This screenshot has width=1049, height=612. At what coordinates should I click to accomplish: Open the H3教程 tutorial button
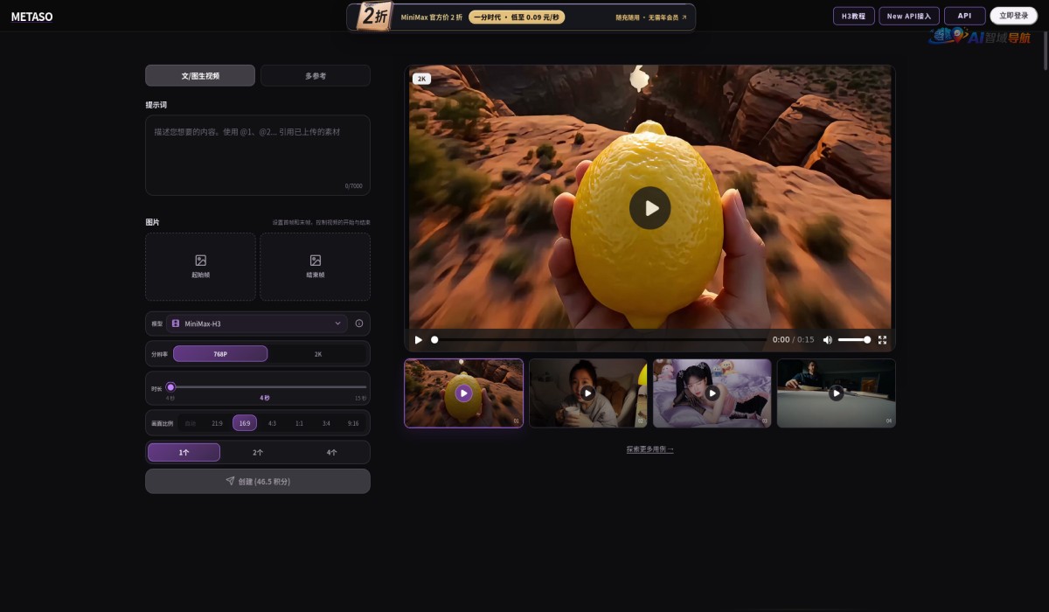click(854, 16)
